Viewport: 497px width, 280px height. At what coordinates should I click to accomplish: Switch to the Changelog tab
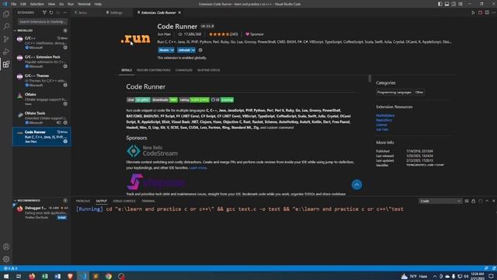[184, 70]
